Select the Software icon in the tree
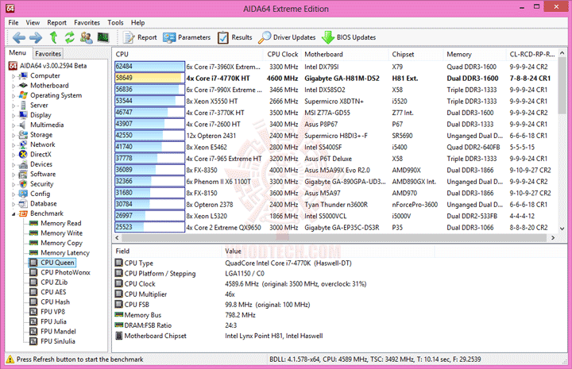The width and height of the screenshot is (572, 369). pos(23,174)
